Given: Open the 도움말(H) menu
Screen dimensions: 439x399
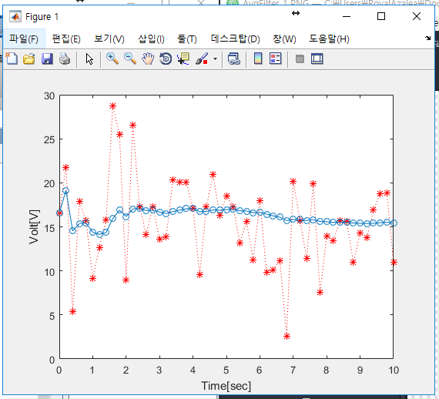Looking at the screenshot, I should point(329,39).
